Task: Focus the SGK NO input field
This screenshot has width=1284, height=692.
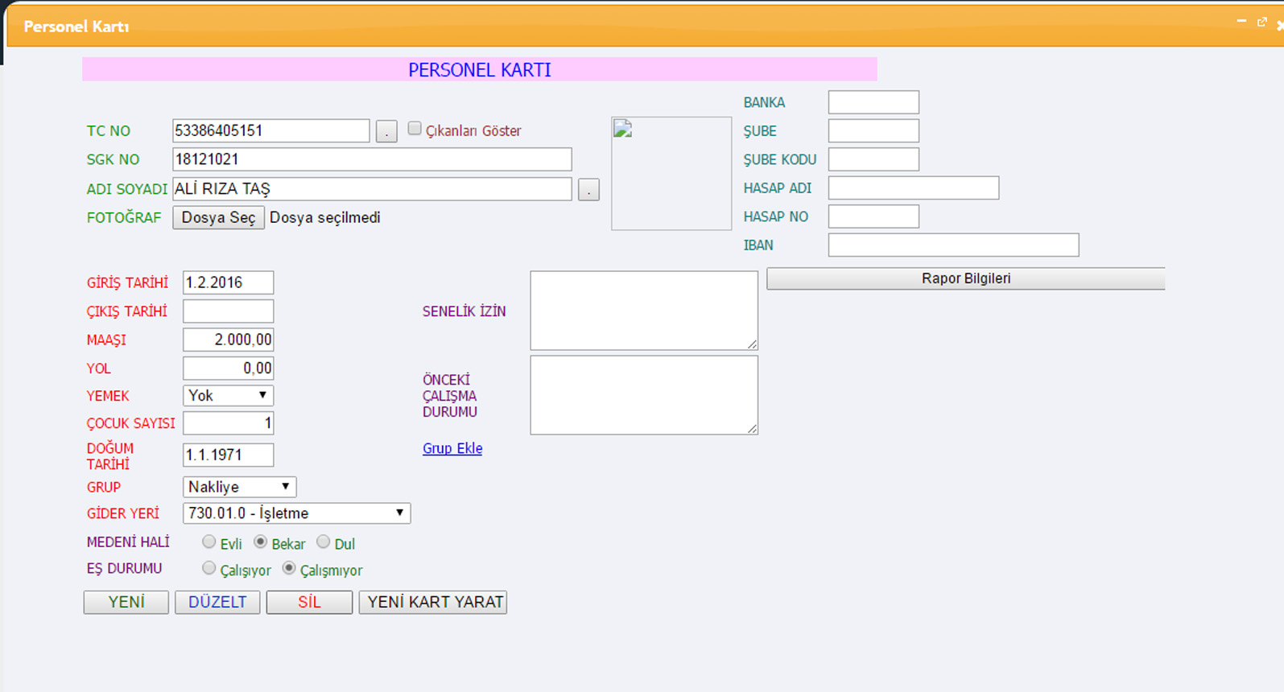Action: click(x=372, y=159)
